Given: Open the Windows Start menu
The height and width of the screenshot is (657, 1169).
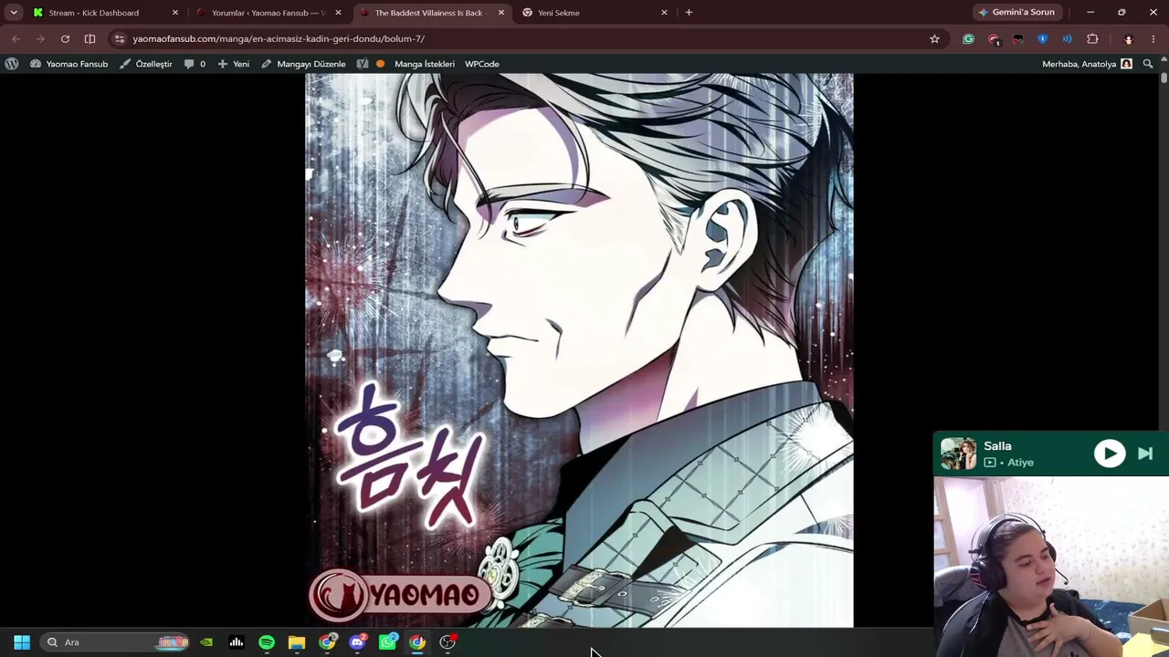Looking at the screenshot, I should click(x=22, y=642).
